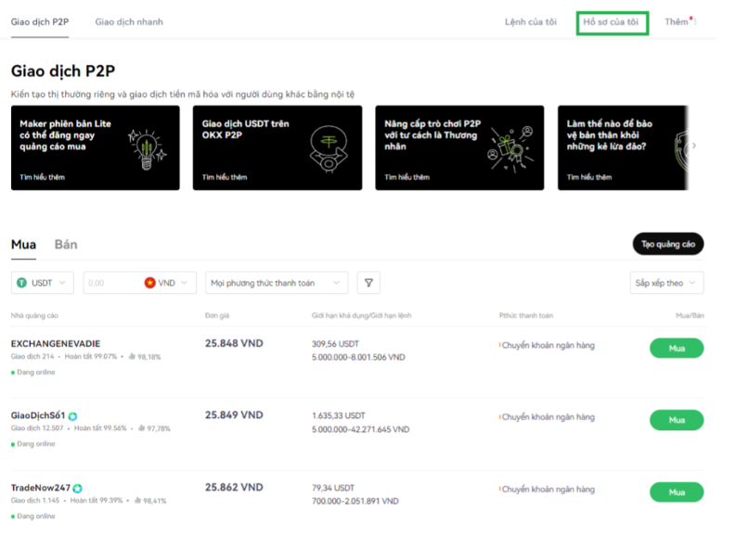Switch to the Bán tab

point(66,245)
